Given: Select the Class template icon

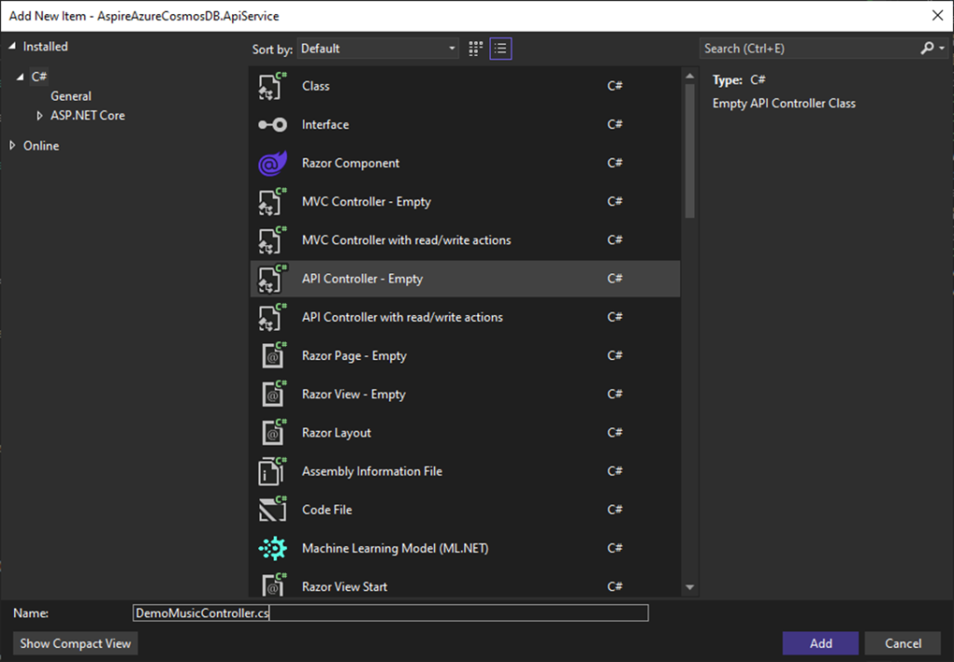Looking at the screenshot, I should [272, 86].
